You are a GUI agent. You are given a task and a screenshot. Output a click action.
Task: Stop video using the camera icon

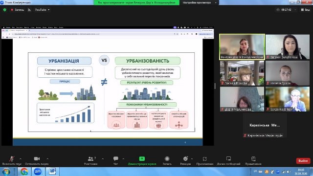tap(37, 158)
